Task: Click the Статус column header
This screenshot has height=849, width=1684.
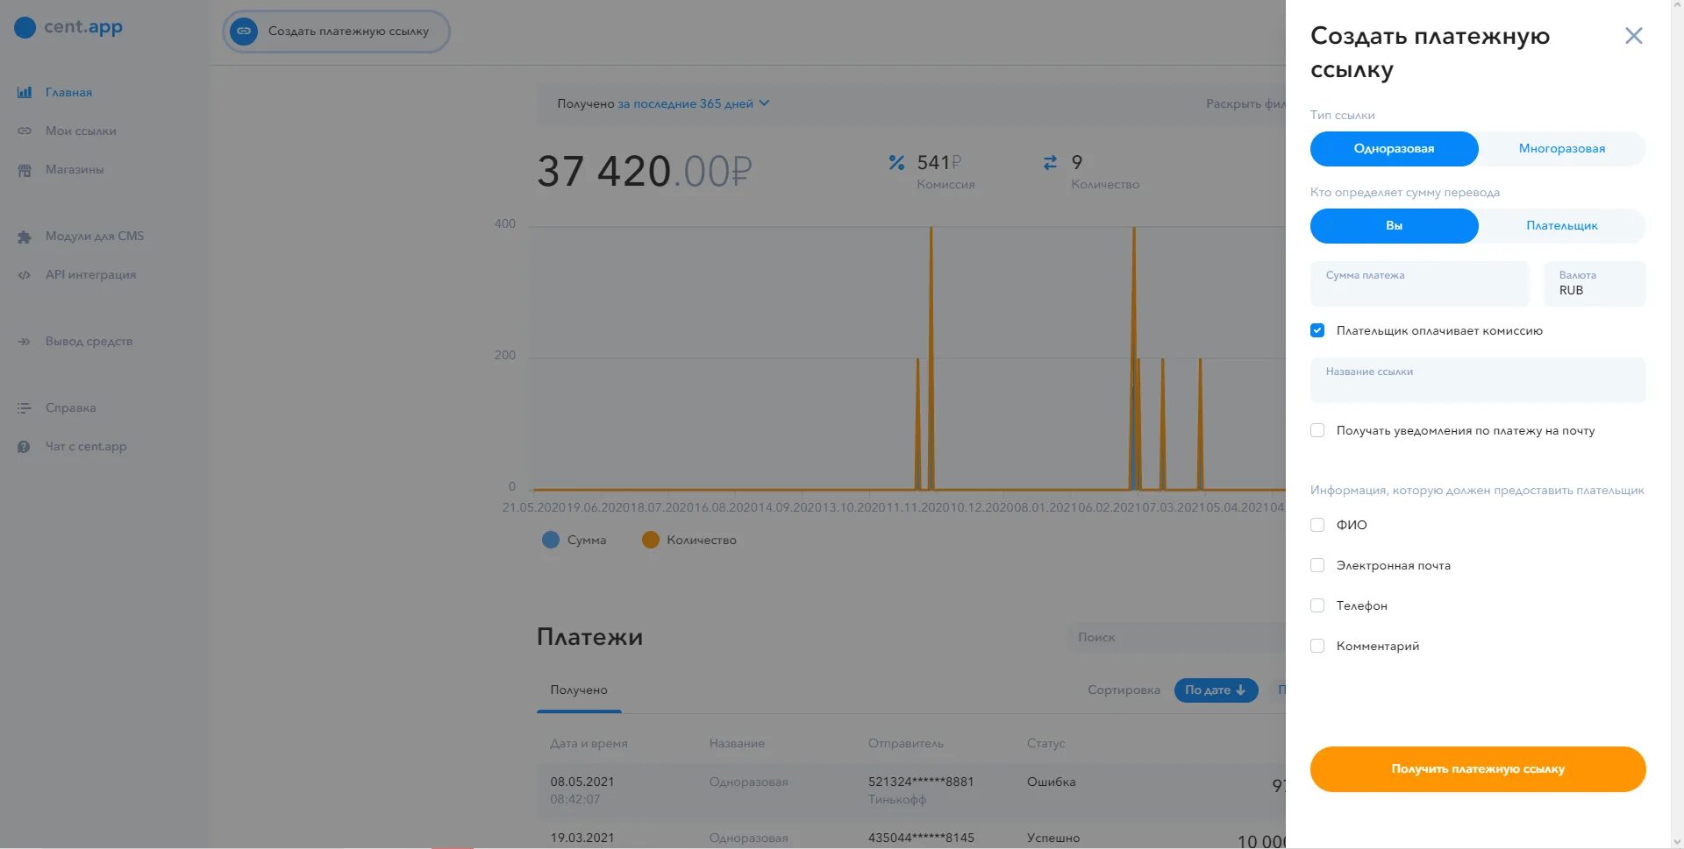Action: 1045,743
